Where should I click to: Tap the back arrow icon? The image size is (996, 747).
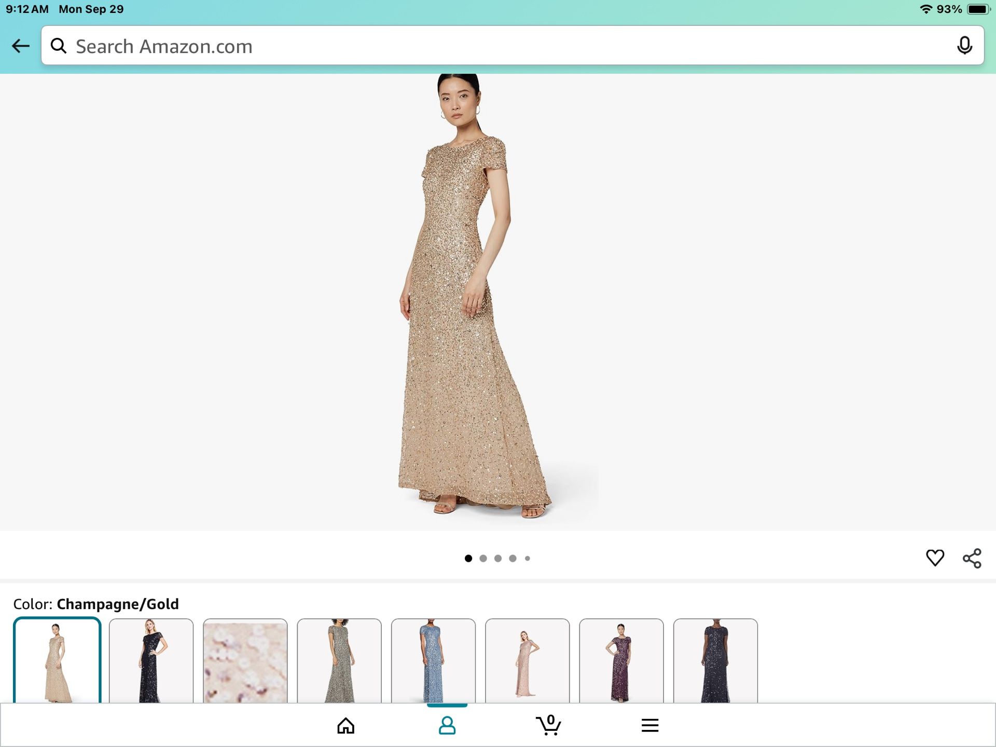point(21,46)
